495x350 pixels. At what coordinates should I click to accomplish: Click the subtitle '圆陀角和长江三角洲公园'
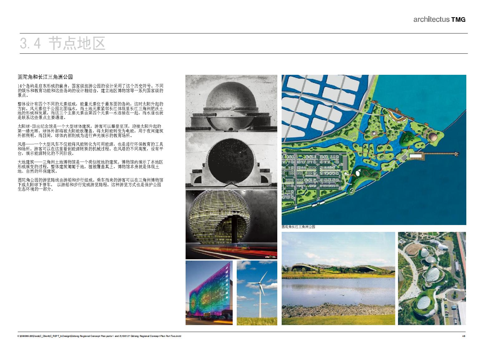[46, 77]
